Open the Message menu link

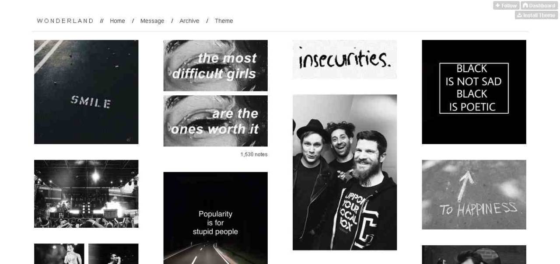[152, 21]
